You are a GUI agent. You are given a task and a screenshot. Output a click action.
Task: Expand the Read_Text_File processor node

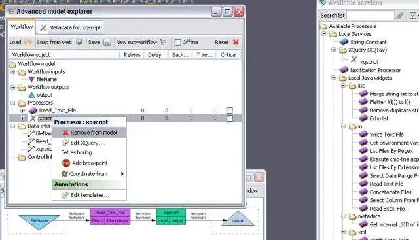[22, 111]
